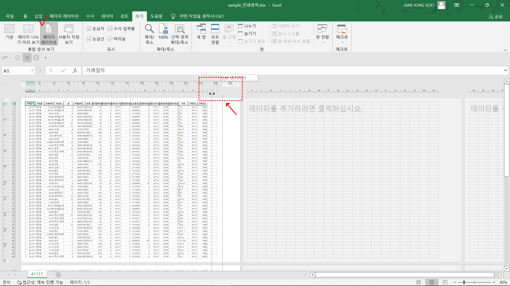Switch to the 데이터 tab
Screen dimensions: 510x286
pos(107,16)
